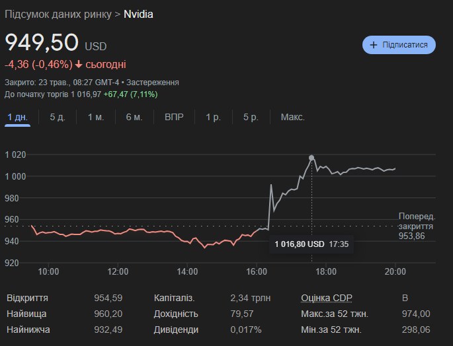Screen dimensions: 453x346
Task: Click the Оцінка CDP grade B
Action: (405, 298)
